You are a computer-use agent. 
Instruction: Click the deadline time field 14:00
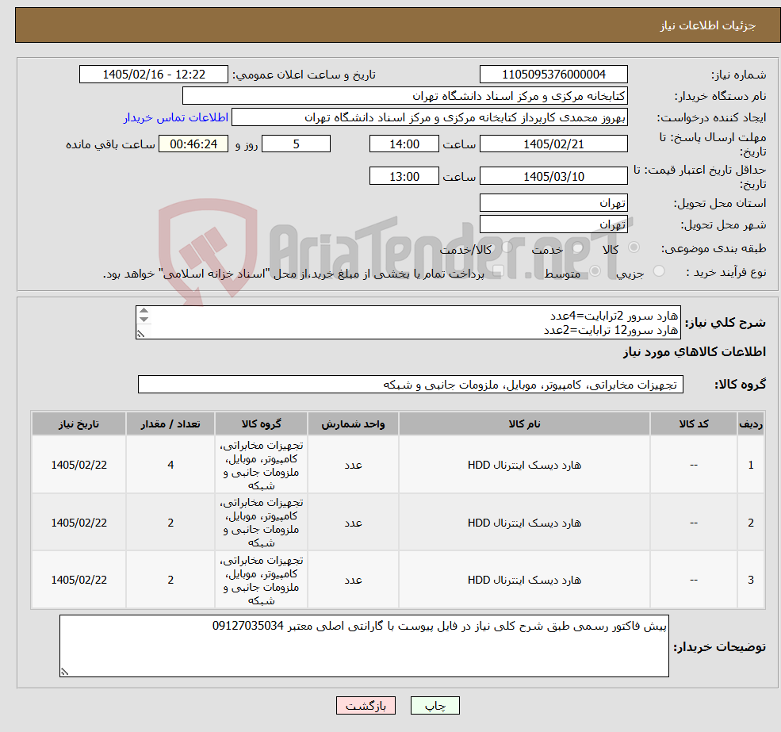[404, 144]
